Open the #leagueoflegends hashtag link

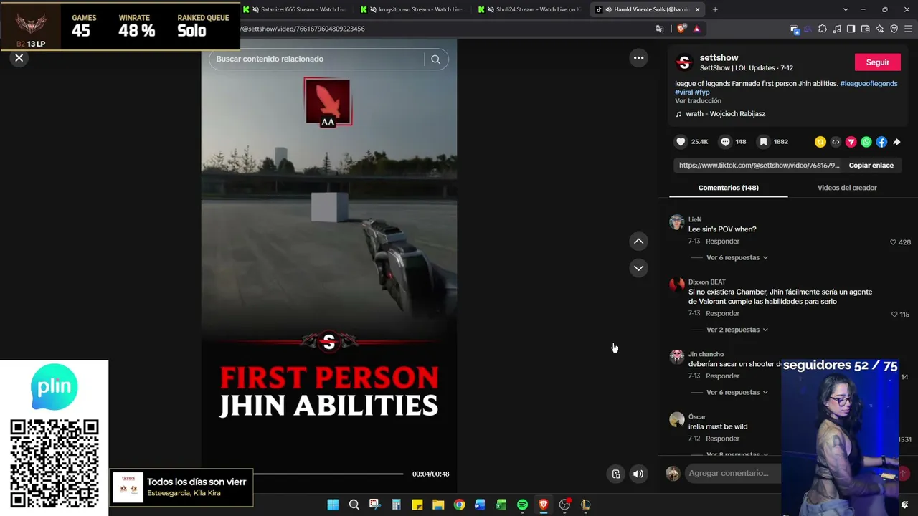pos(869,84)
